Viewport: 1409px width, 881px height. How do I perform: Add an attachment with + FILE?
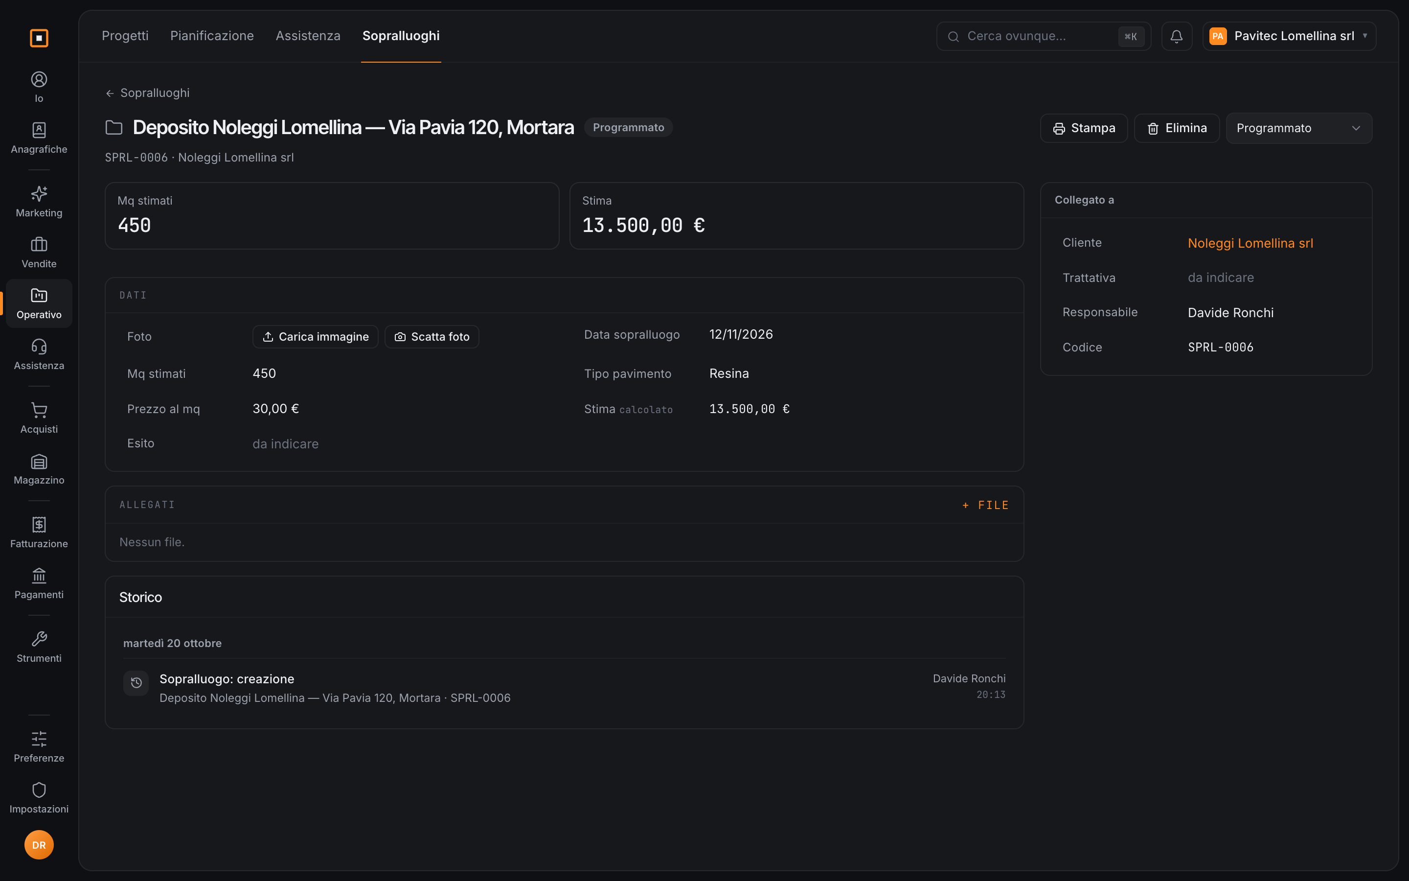[985, 505]
